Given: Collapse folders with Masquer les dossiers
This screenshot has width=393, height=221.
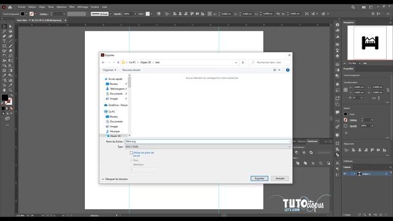Looking at the screenshot, I should [x=115, y=179].
